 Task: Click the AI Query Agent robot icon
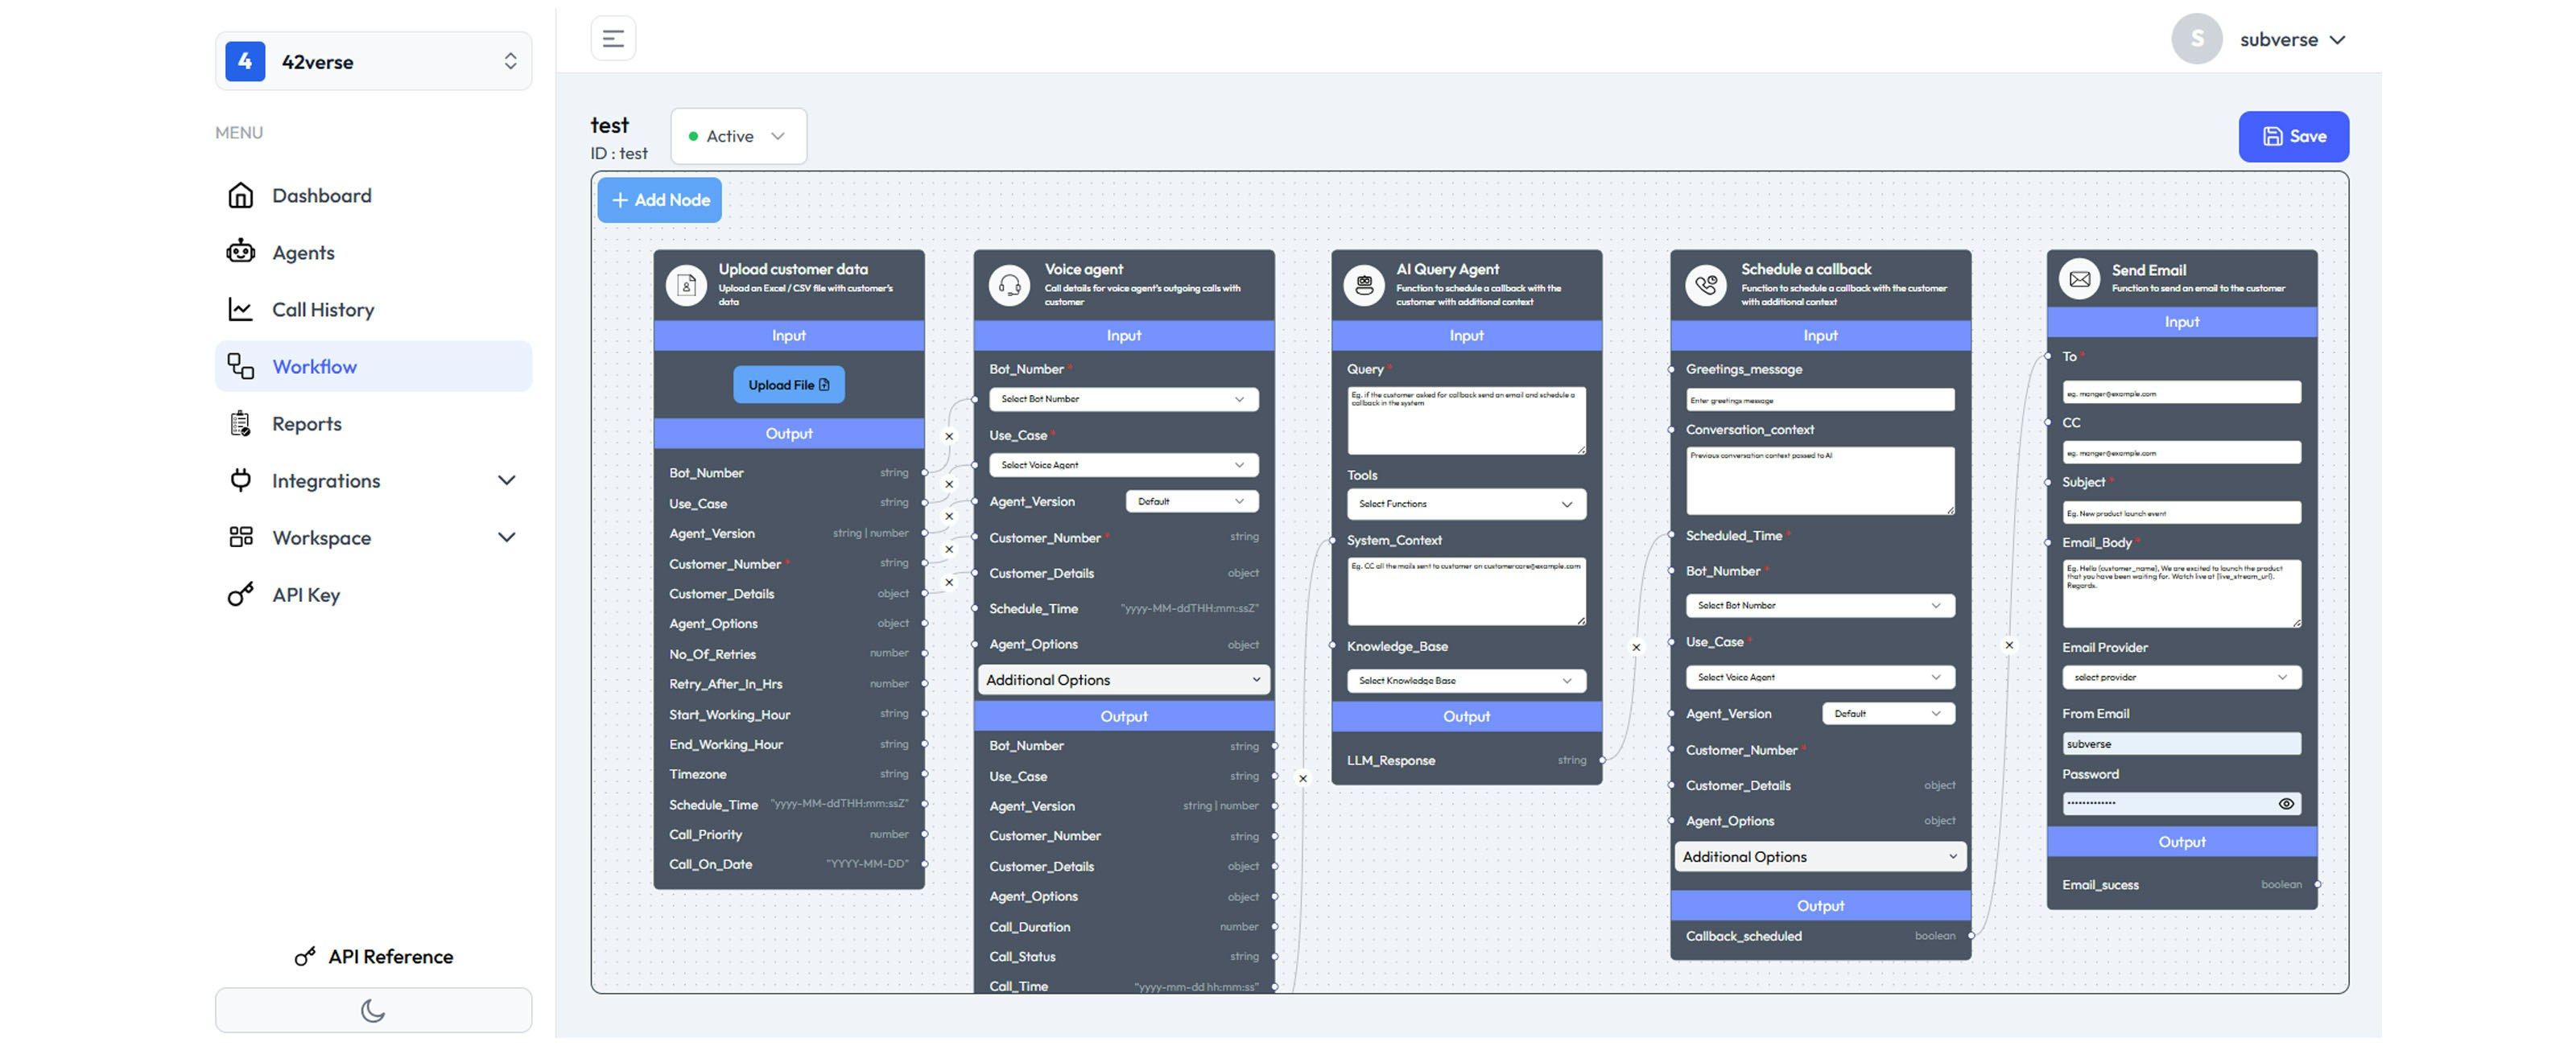click(x=1363, y=285)
